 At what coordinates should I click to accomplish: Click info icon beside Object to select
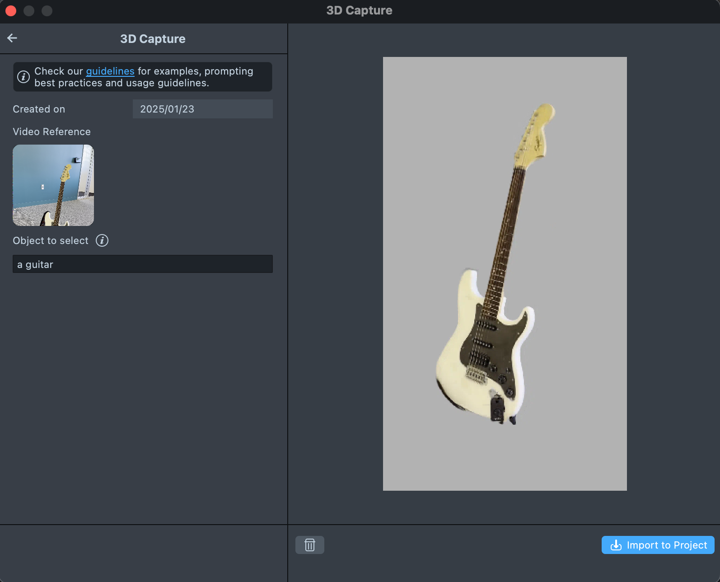102,240
